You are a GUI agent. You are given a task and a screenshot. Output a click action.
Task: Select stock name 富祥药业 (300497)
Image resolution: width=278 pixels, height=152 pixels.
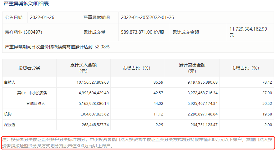[x=23, y=32]
